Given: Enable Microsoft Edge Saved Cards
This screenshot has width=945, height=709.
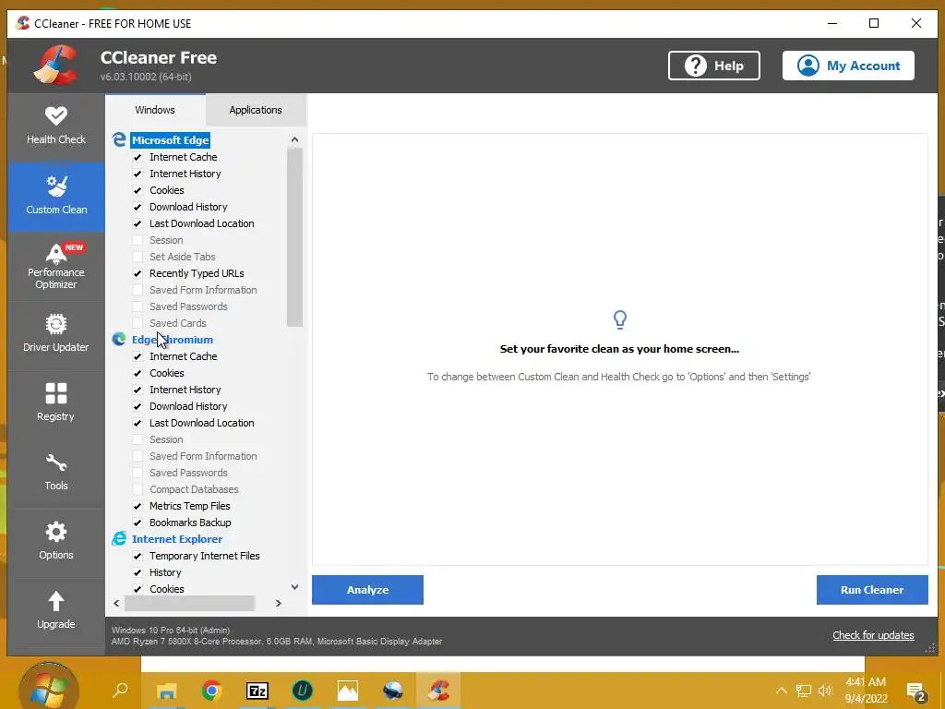Looking at the screenshot, I should tap(138, 323).
